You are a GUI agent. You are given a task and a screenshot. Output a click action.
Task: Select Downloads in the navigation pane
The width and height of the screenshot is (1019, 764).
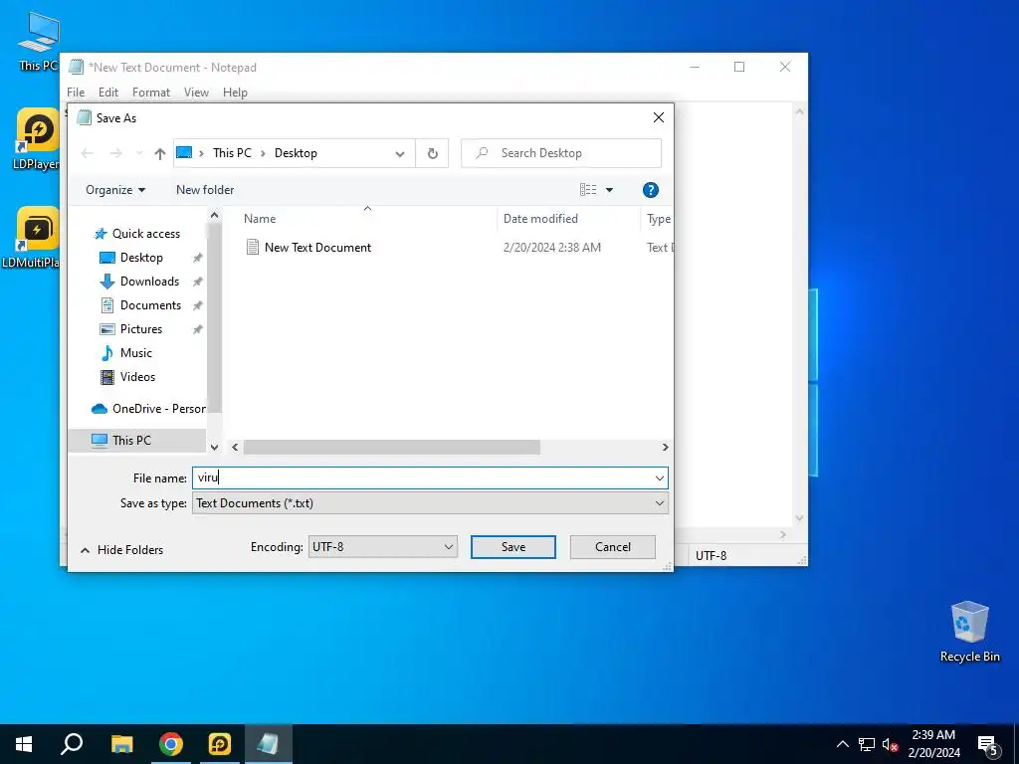(x=149, y=282)
